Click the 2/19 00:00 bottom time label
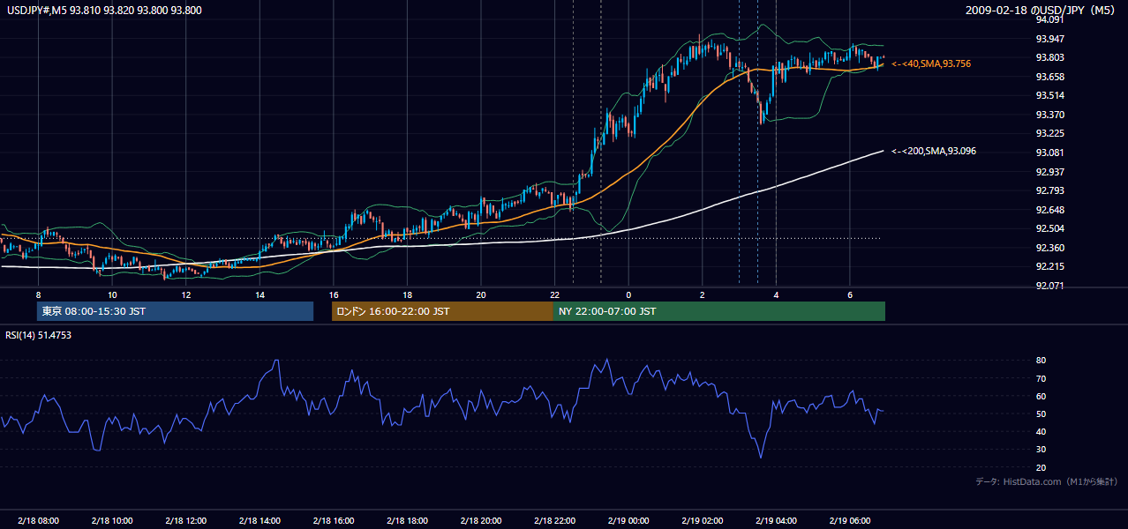Viewport: 1128px width, 529px height. (x=628, y=521)
